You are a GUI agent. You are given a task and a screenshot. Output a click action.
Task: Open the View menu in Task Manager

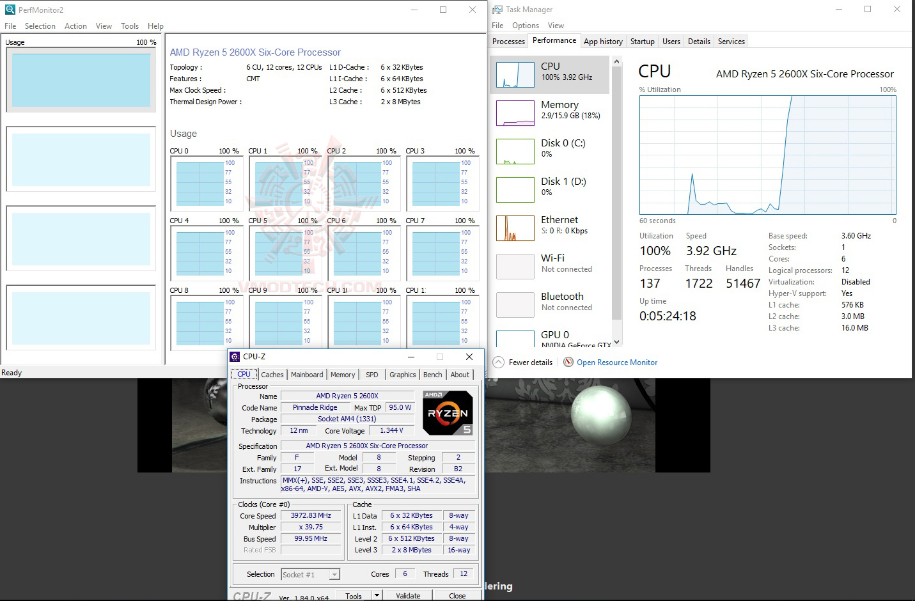tap(556, 26)
